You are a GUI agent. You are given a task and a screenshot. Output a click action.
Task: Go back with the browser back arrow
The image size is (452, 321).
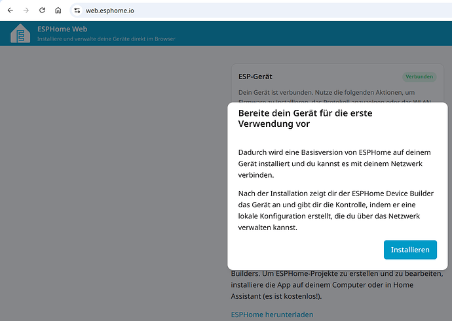10,10
